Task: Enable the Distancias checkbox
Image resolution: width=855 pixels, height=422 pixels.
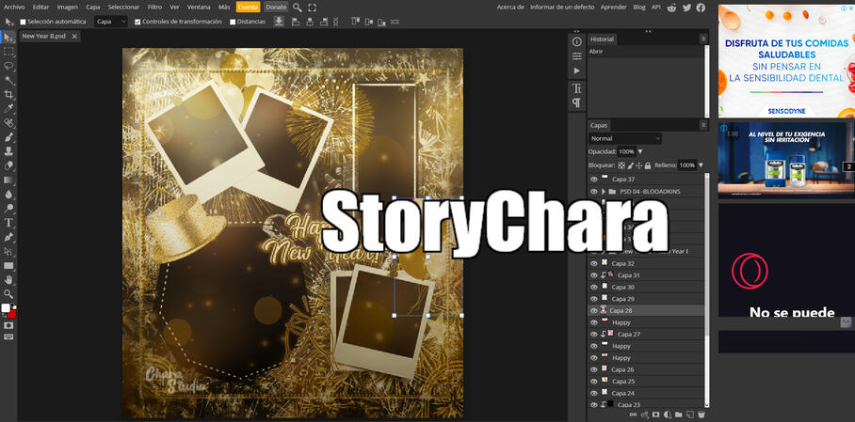Action: click(x=233, y=22)
